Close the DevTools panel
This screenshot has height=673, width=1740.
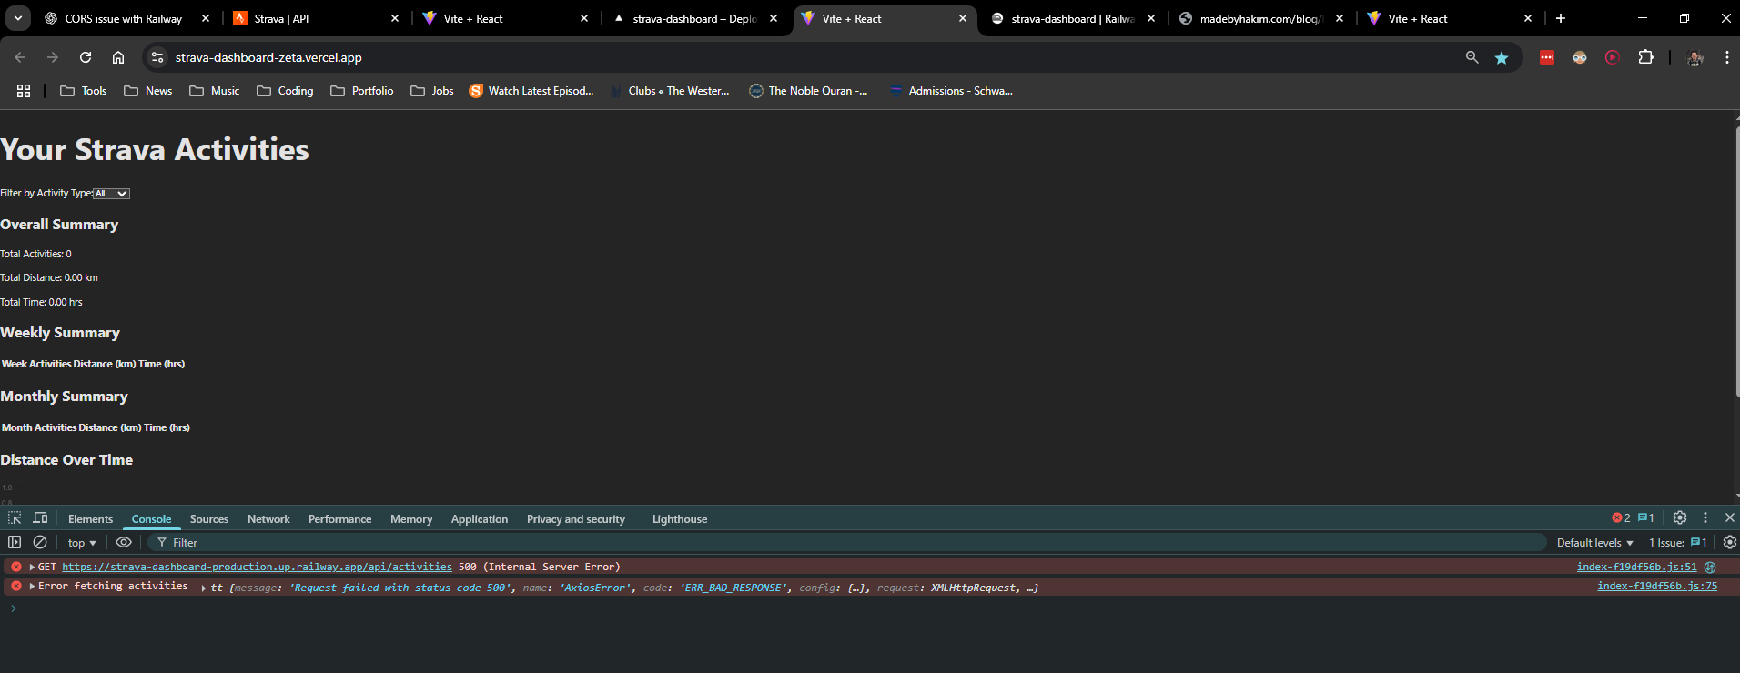pos(1729,517)
